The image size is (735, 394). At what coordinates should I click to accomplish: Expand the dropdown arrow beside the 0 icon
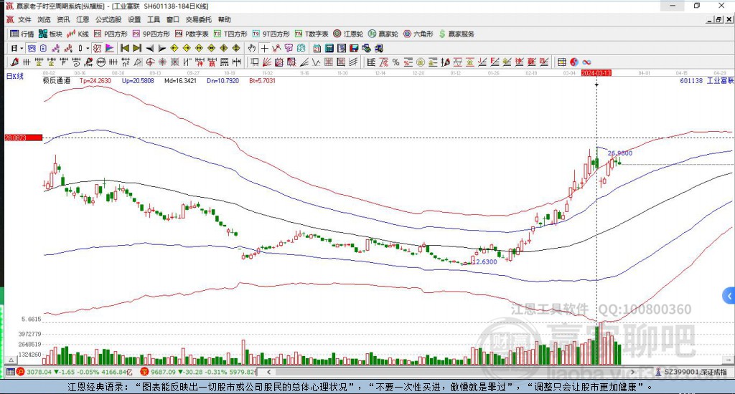tap(88, 48)
